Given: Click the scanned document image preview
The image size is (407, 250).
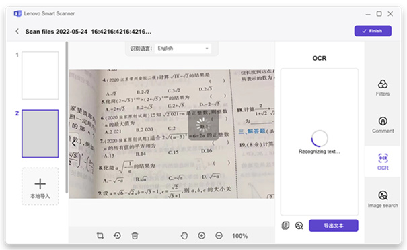Looking at the screenshot, I should click(x=172, y=134).
